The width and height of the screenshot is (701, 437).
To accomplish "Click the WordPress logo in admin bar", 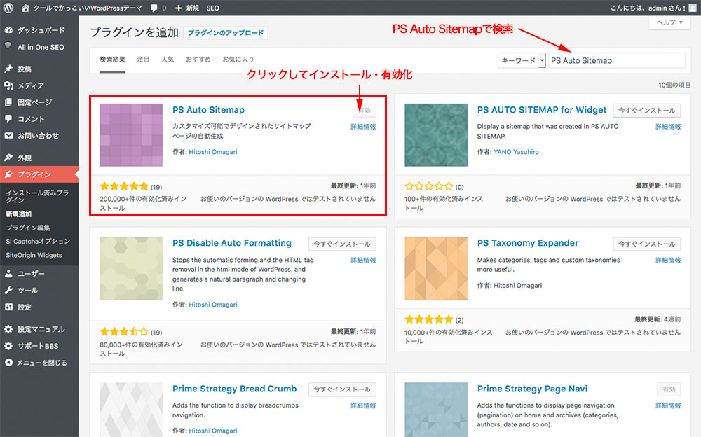I will (x=8, y=8).
